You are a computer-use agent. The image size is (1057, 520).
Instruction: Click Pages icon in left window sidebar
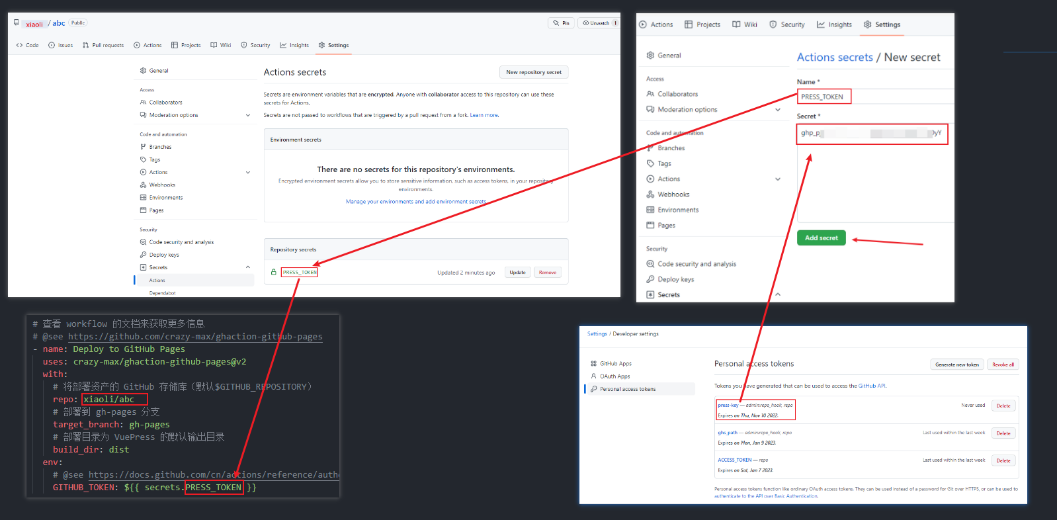click(x=143, y=210)
